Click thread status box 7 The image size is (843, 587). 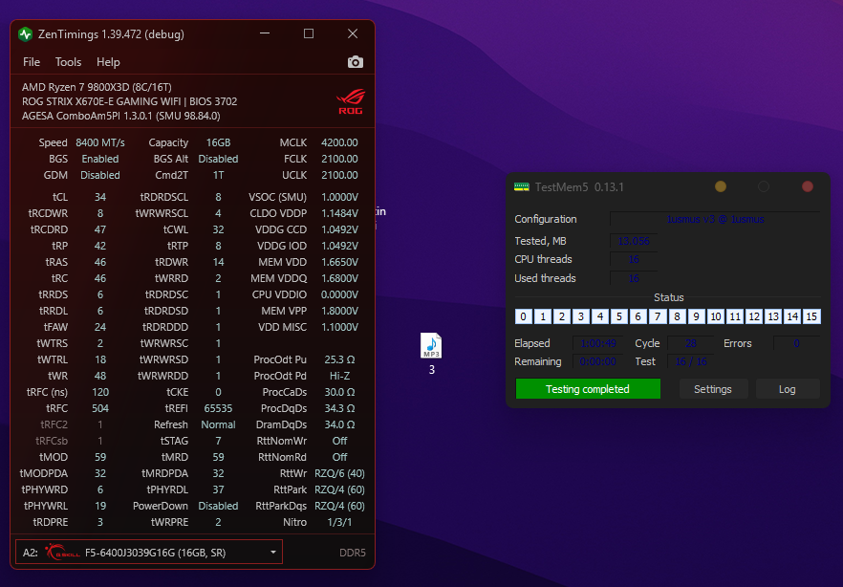click(658, 316)
